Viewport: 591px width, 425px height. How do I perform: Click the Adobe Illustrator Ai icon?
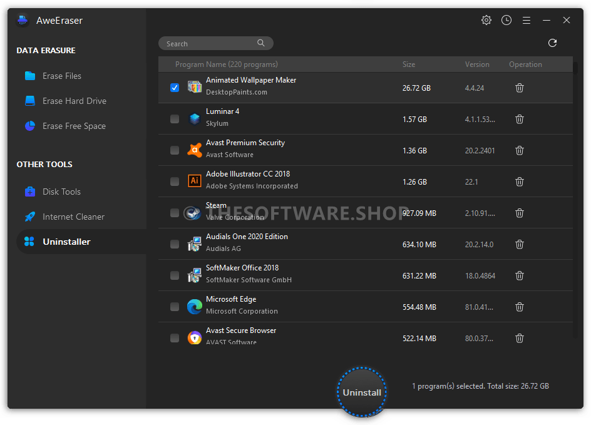click(195, 182)
